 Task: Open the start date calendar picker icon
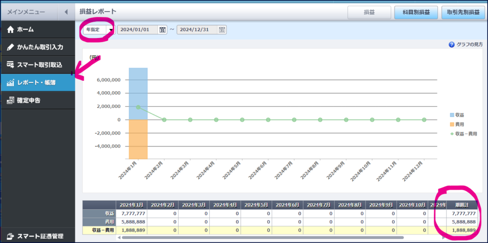[x=163, y=30]
